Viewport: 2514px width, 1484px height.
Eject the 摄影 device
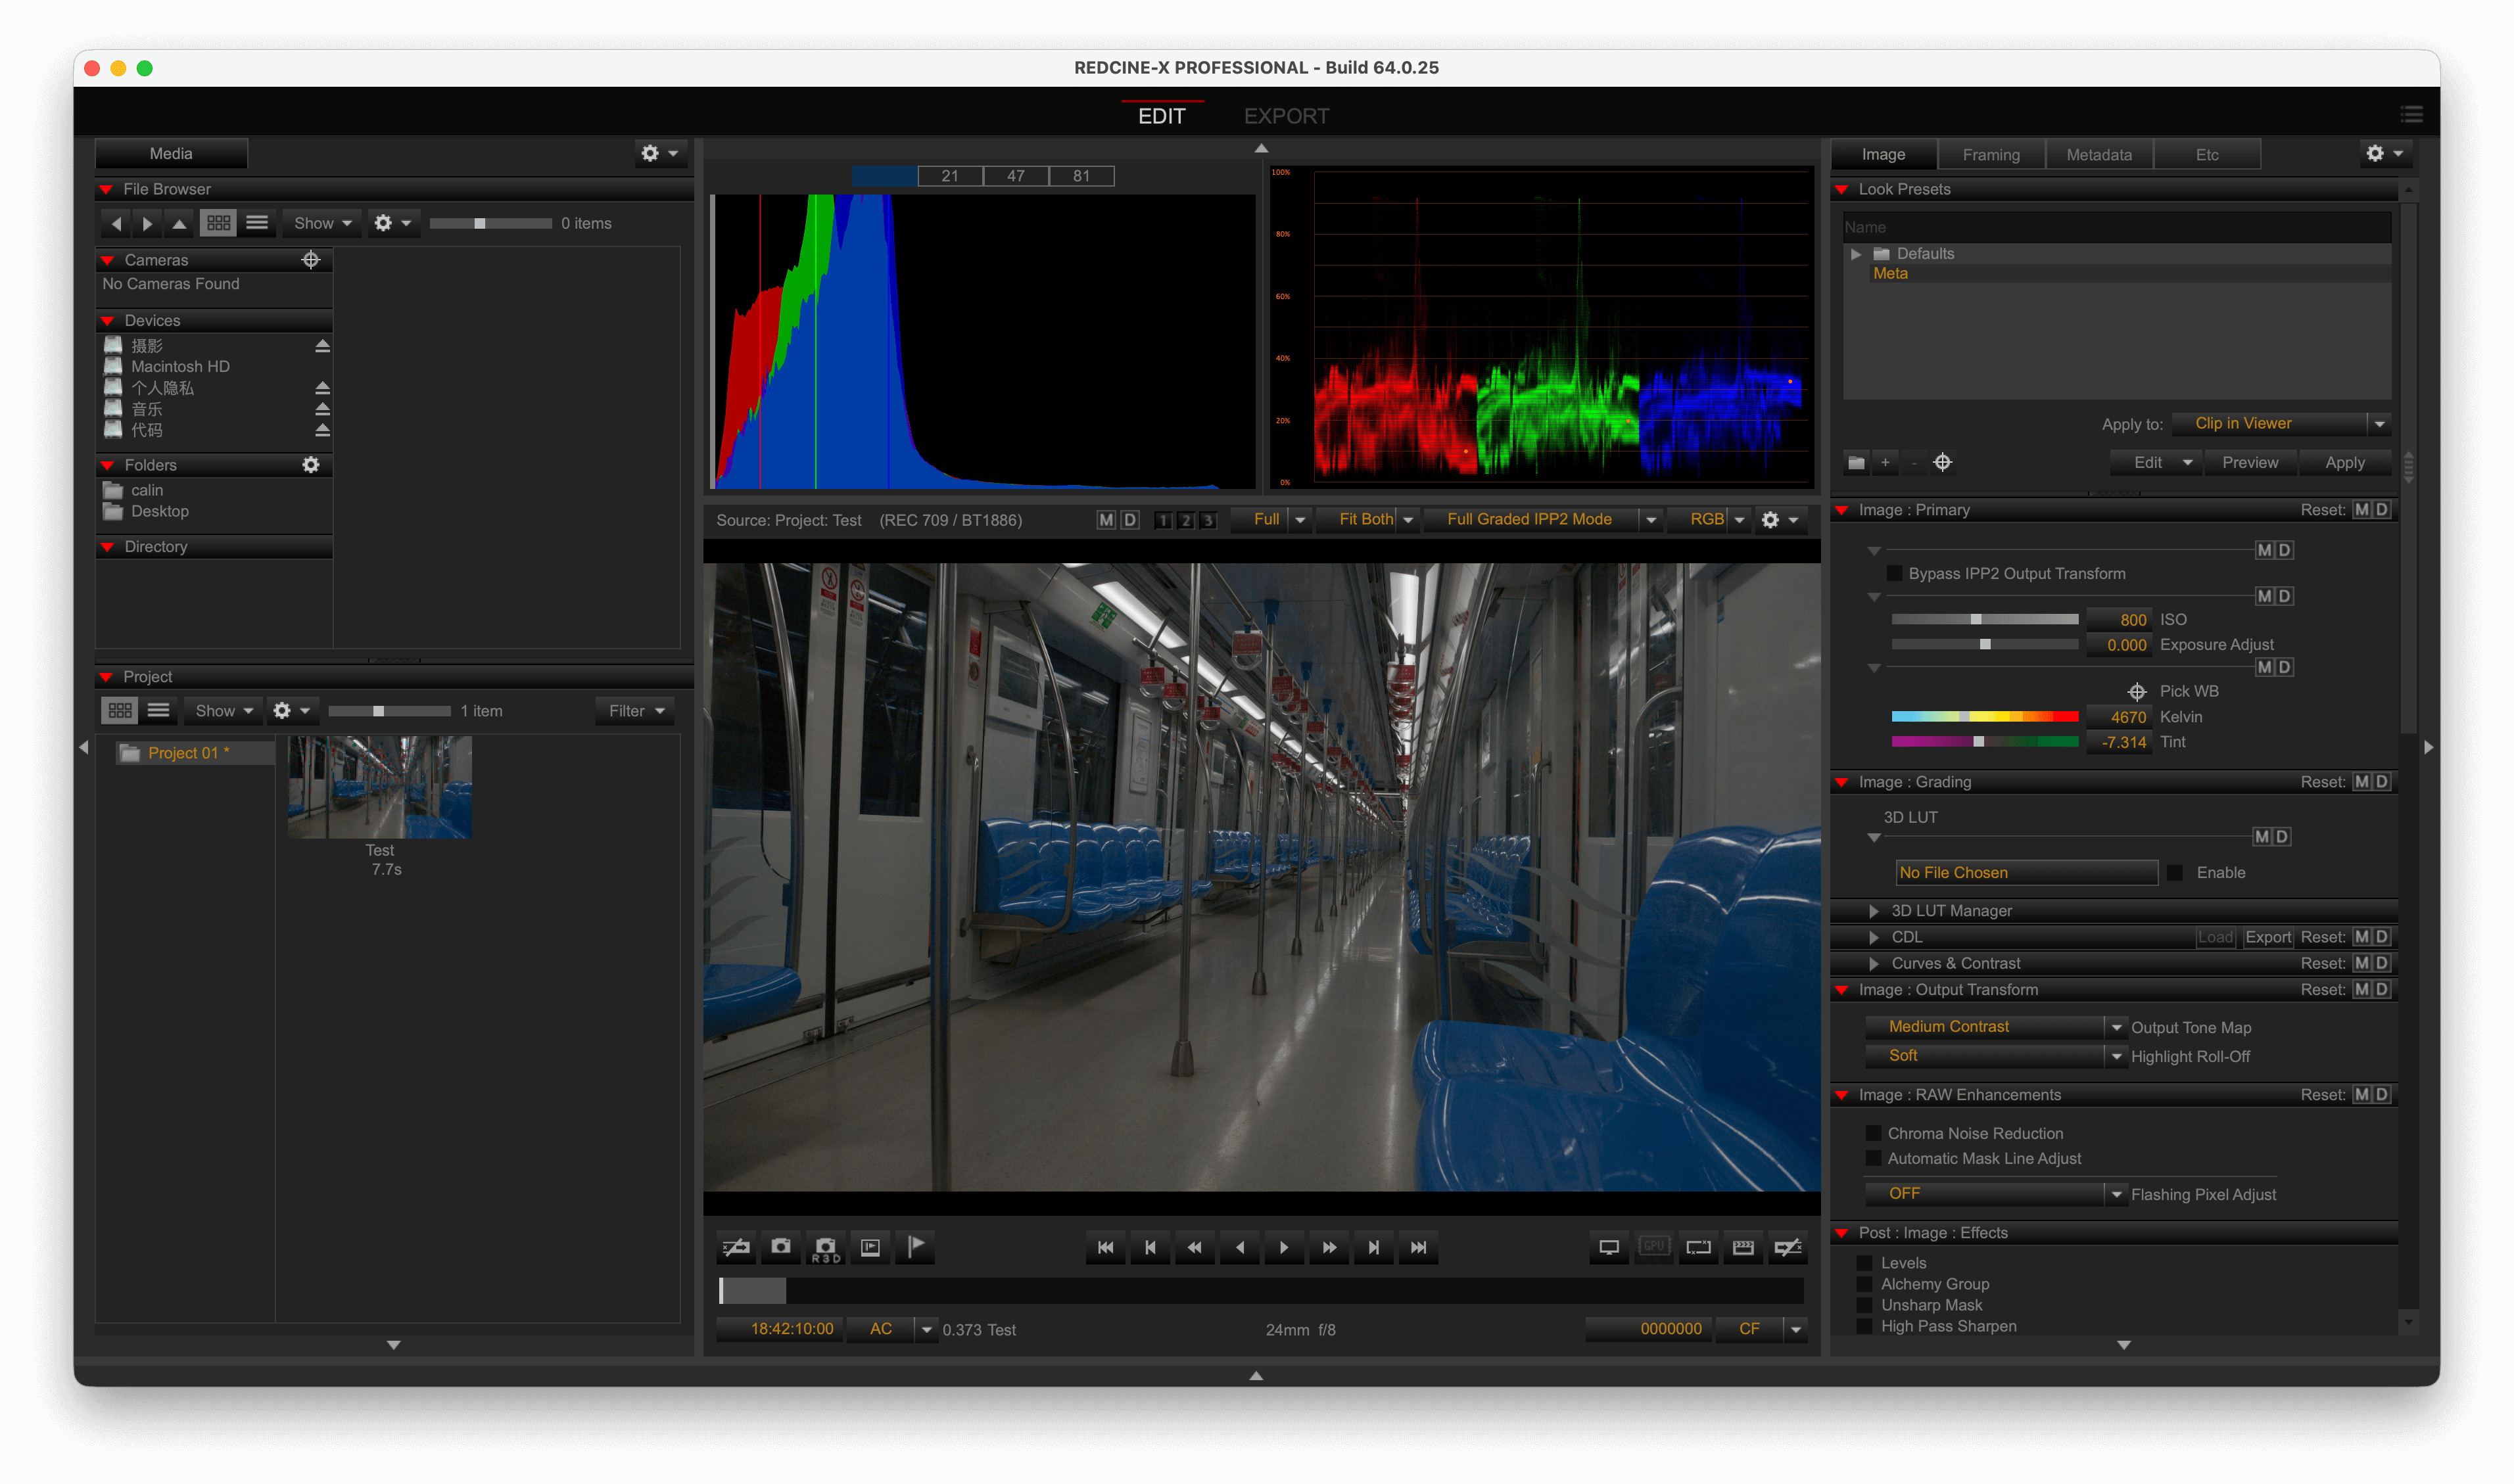point(322,346)
